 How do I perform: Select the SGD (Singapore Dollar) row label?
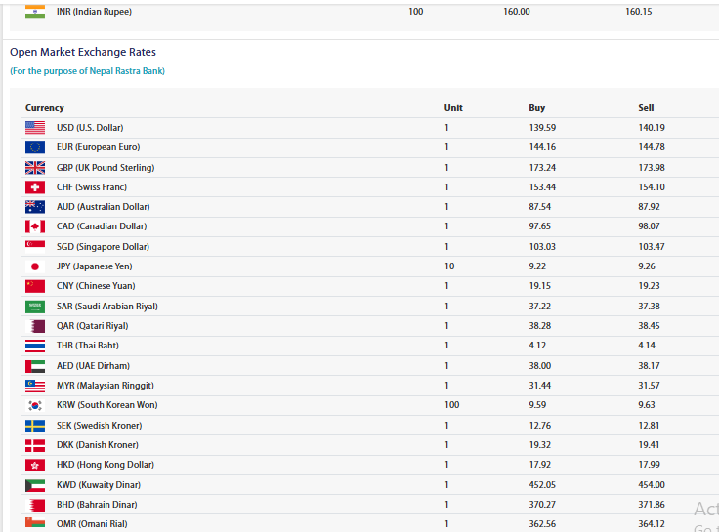click(103, 247)
